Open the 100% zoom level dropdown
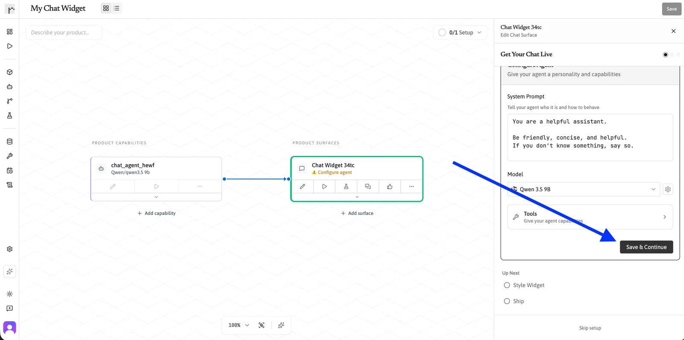Viewport: 684px width, 340px height. pos(239,325)
